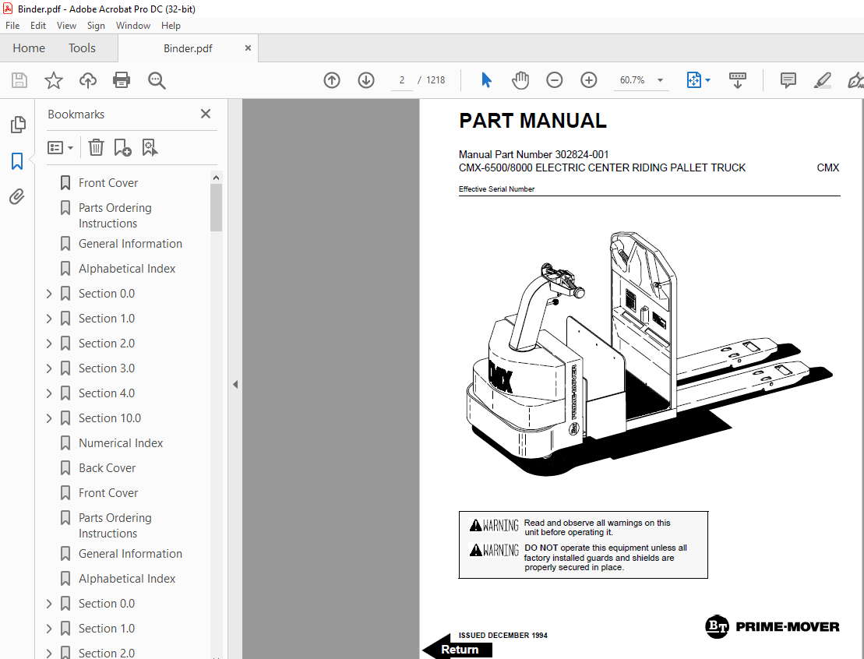The width and height of the screenshot is (864, 659).
Task: Close the Bookmarks panel
Action: coord(206,114)
